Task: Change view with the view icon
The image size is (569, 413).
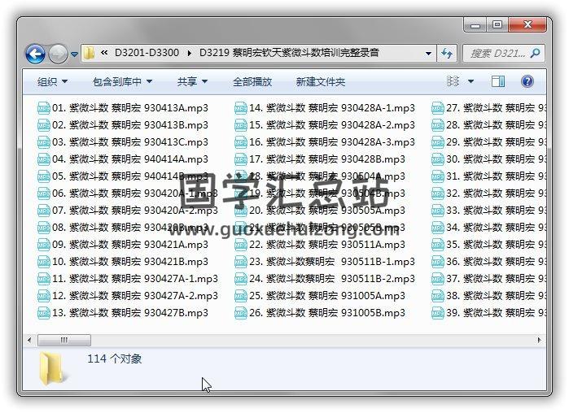Action: pos(453,81)
